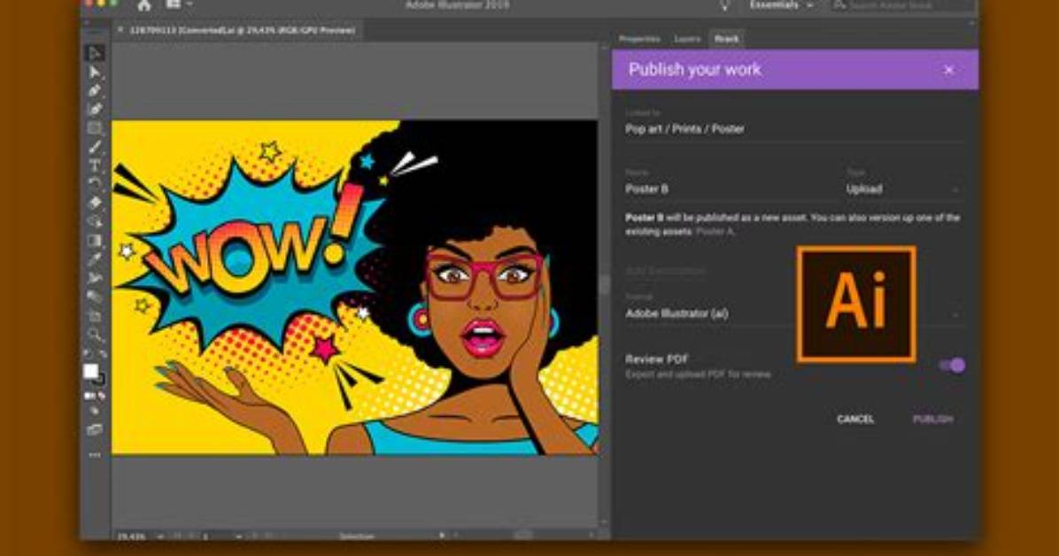The width and height of the screenshot is (1059, 556).
Task: Click the white Fill color swatch
Action: pos(90,371)
